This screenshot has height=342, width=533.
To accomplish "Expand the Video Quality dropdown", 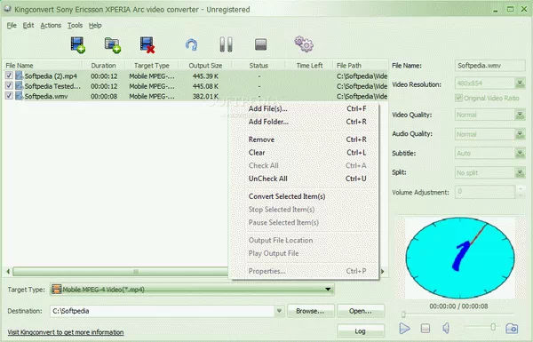I will tap(520, 115).
